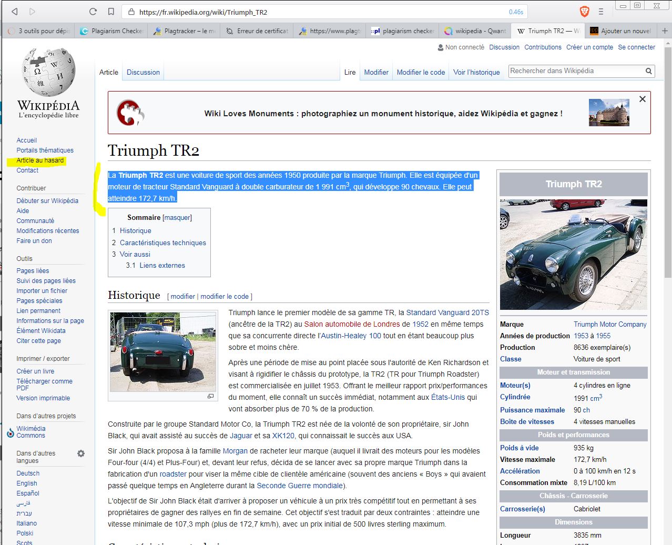Open Brave shields lion icon
Screen dimensions: 672x545
pyautogui.click(x=584, y=12)
